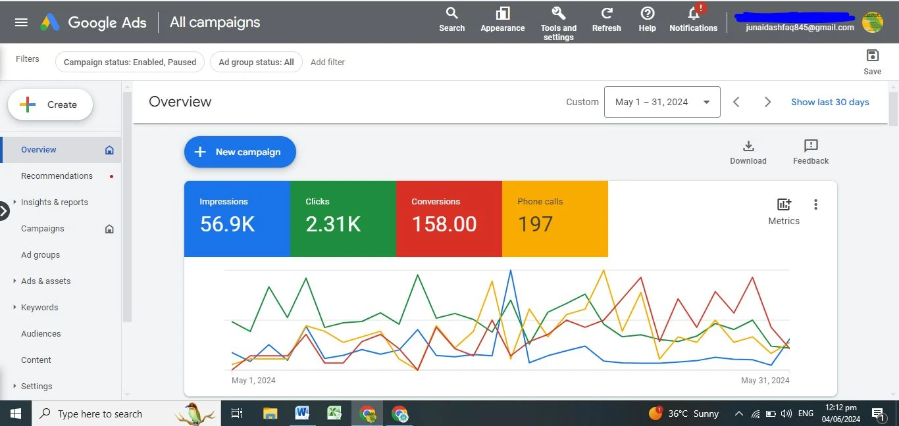Open the Appearance options
The image size is (899, 426).
pyautogui.click(x=503, y=19)
